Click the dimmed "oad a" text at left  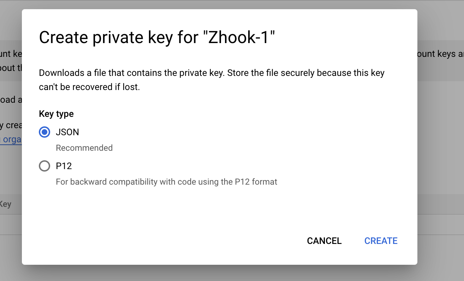pyautogui.click(x=11, y=100)
